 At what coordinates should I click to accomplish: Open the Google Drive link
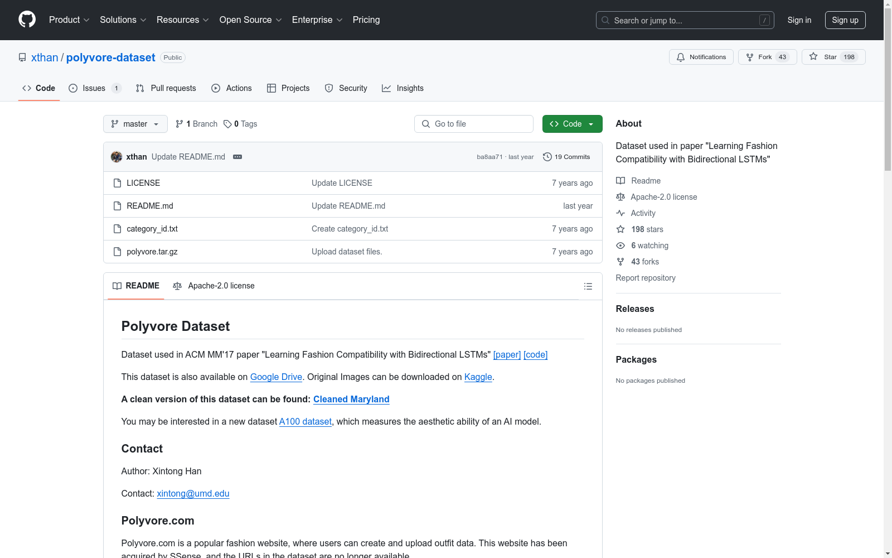276,377
